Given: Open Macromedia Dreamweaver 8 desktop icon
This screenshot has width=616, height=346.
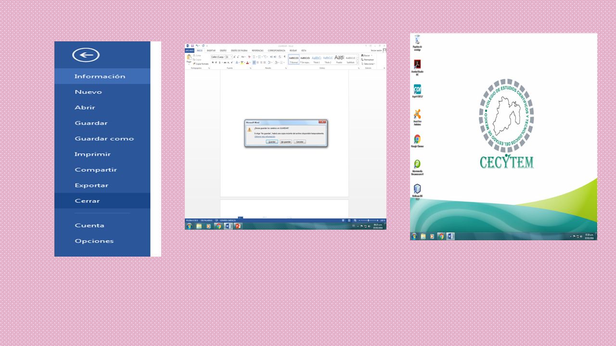Looking at the screenshot, I should click(x=417, y=167).
